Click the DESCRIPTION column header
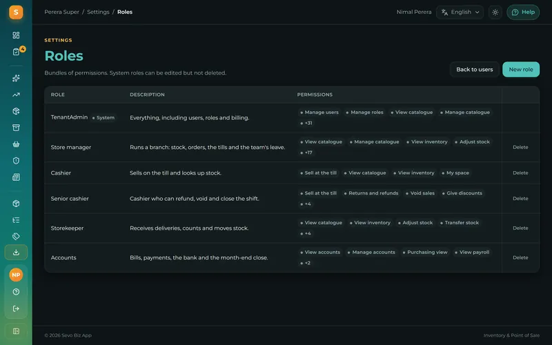552x345 pixels. tap(147, 95)
